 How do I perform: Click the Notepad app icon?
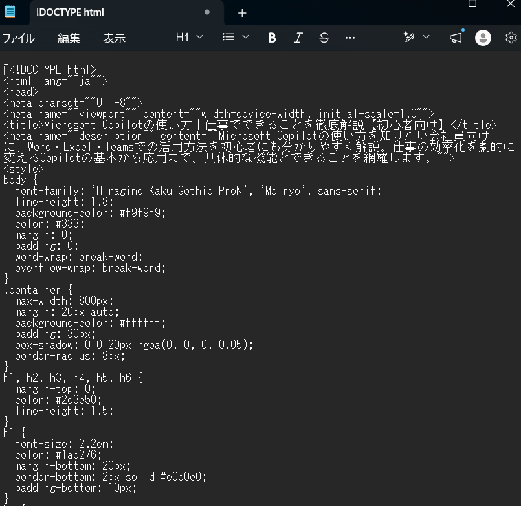pyautogui.click(x=10, y=12)
